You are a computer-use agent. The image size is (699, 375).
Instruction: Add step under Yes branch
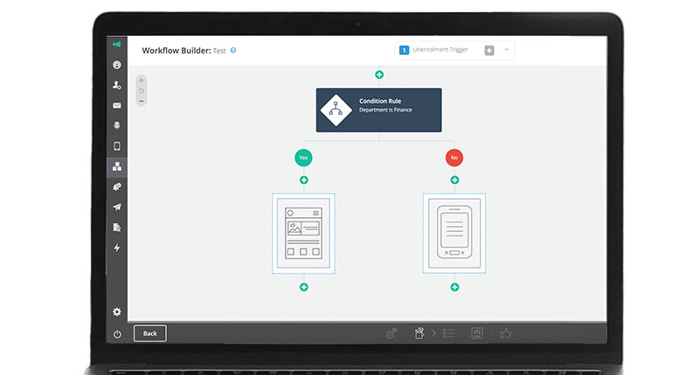click(x=304, y=181)
